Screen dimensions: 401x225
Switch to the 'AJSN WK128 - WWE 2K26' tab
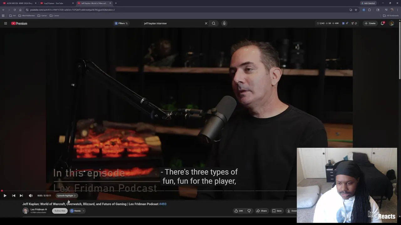19,3
